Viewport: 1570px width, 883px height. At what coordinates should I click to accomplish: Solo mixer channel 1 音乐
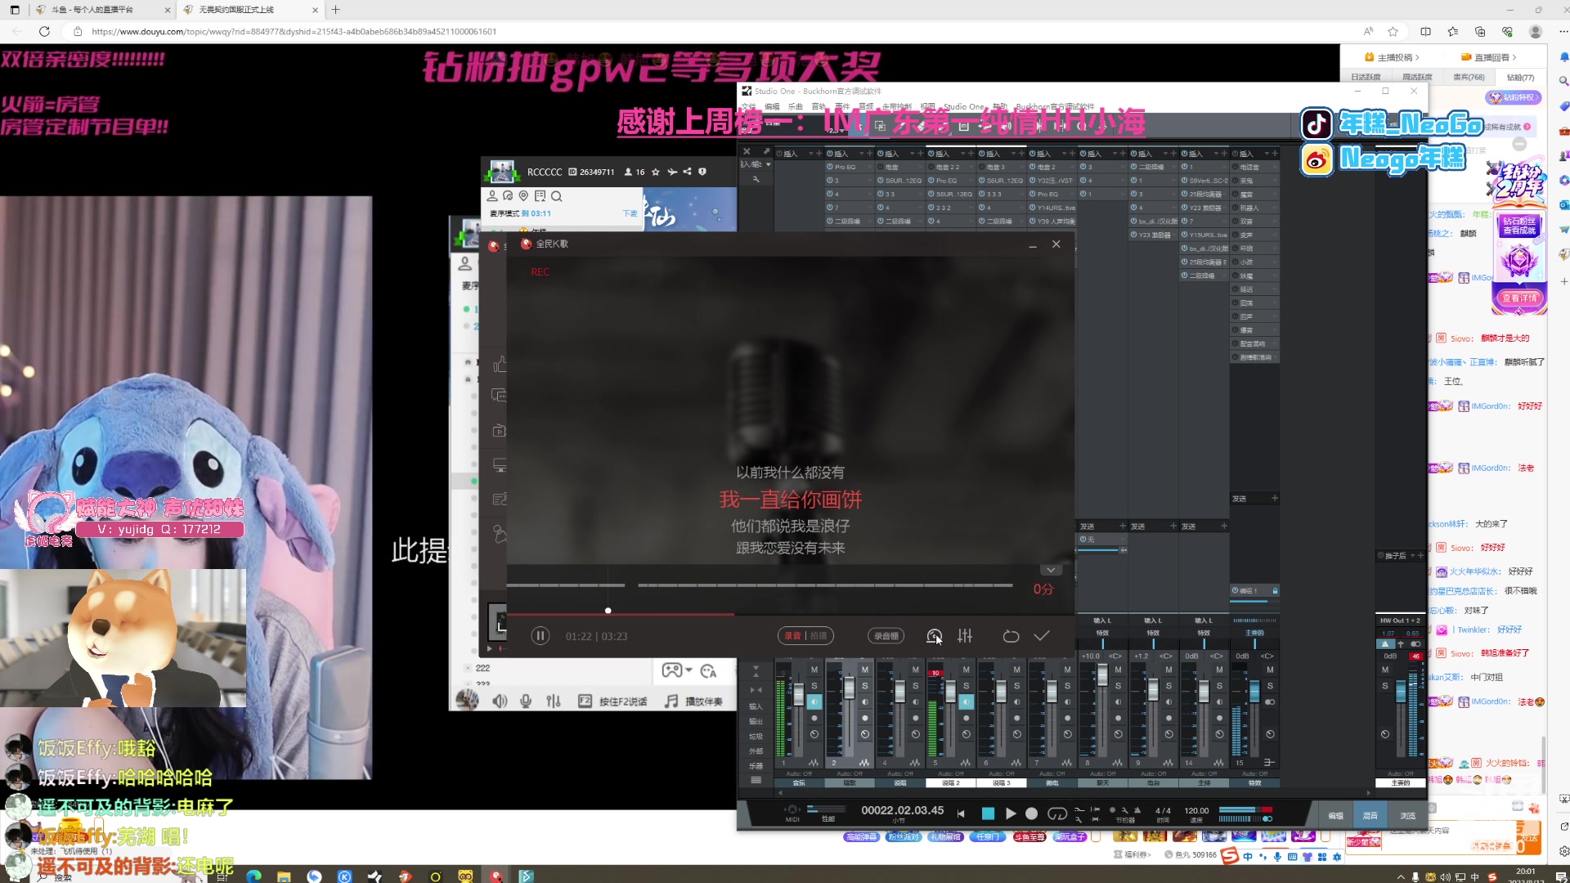(814, 686)
